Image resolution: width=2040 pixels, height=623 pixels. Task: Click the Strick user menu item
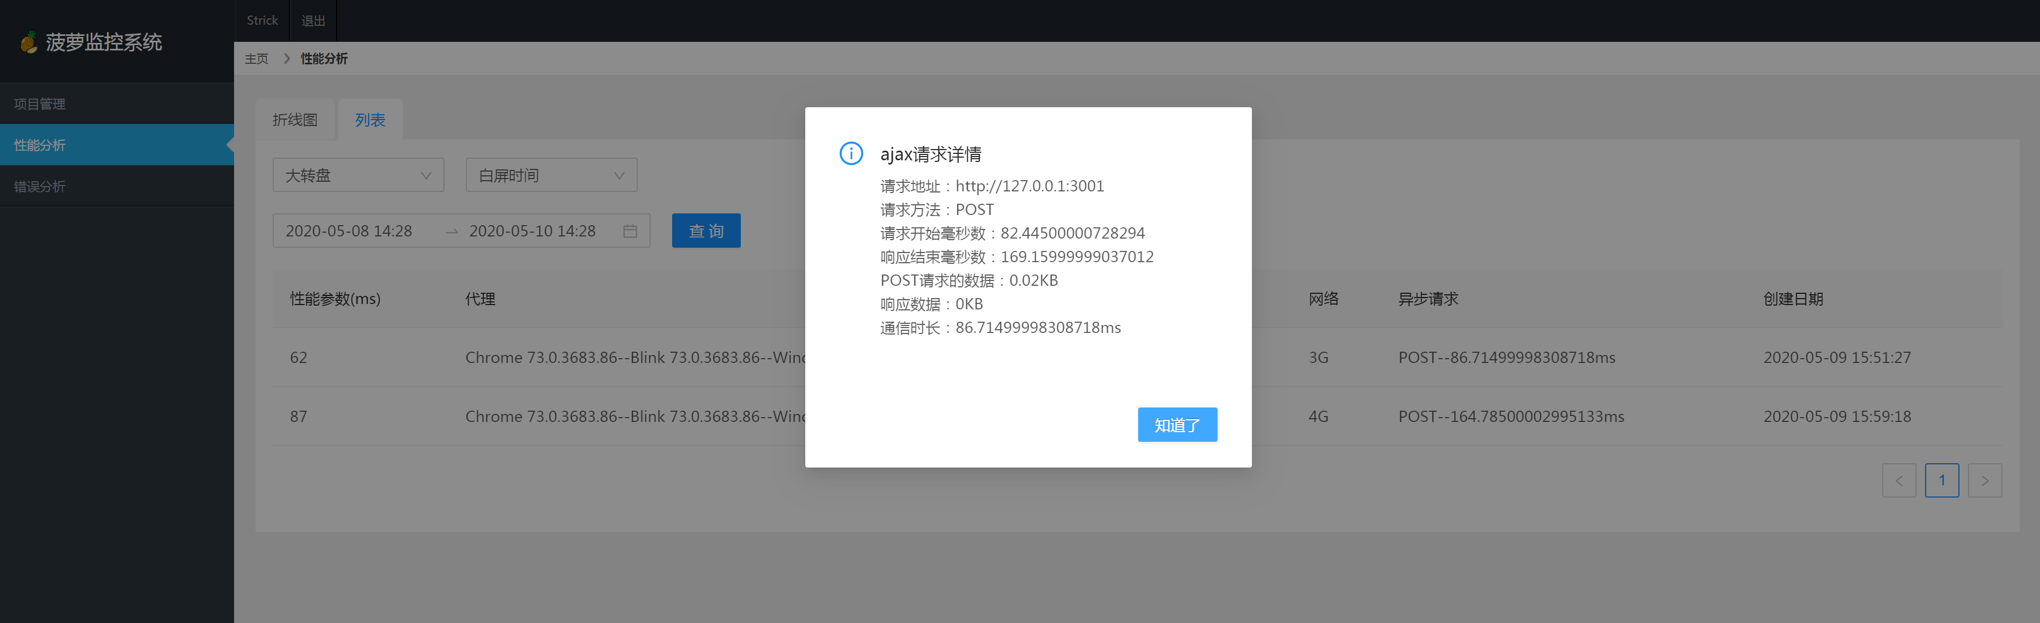pyautogui.click(x=262, y=20)
